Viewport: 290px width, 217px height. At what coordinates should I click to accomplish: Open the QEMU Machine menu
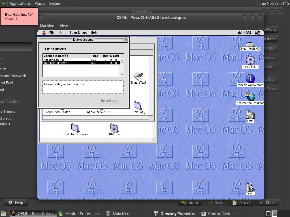point(47,26)
